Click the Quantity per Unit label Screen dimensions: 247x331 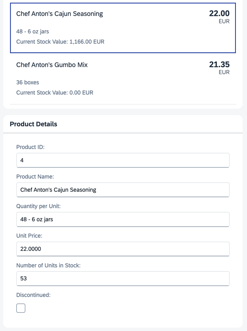[x=38, y=206]
